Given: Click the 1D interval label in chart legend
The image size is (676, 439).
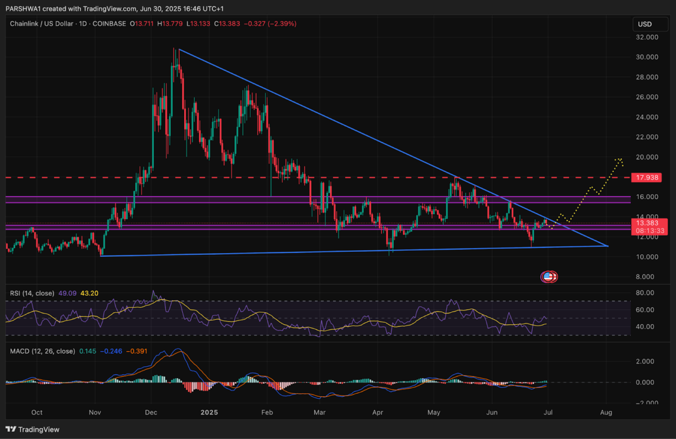Looking at the screenshot, I should click(x=84, y=24).
